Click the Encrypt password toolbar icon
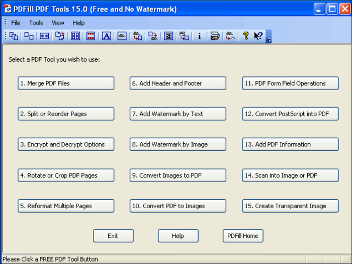The width and height of the screenshot is (352, 264). point(44,36)
